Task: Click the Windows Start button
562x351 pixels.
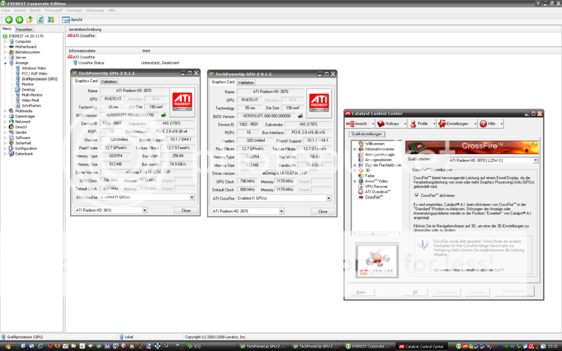Action: click(x=8, y=347)
